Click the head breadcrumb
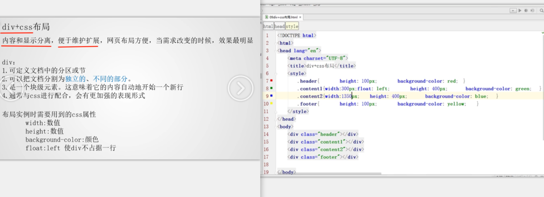Screen dimensions: 544x197 pos(280,26)
